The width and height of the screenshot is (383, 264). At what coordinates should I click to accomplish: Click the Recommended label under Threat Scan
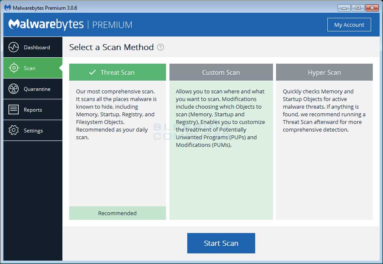point(117,213)
